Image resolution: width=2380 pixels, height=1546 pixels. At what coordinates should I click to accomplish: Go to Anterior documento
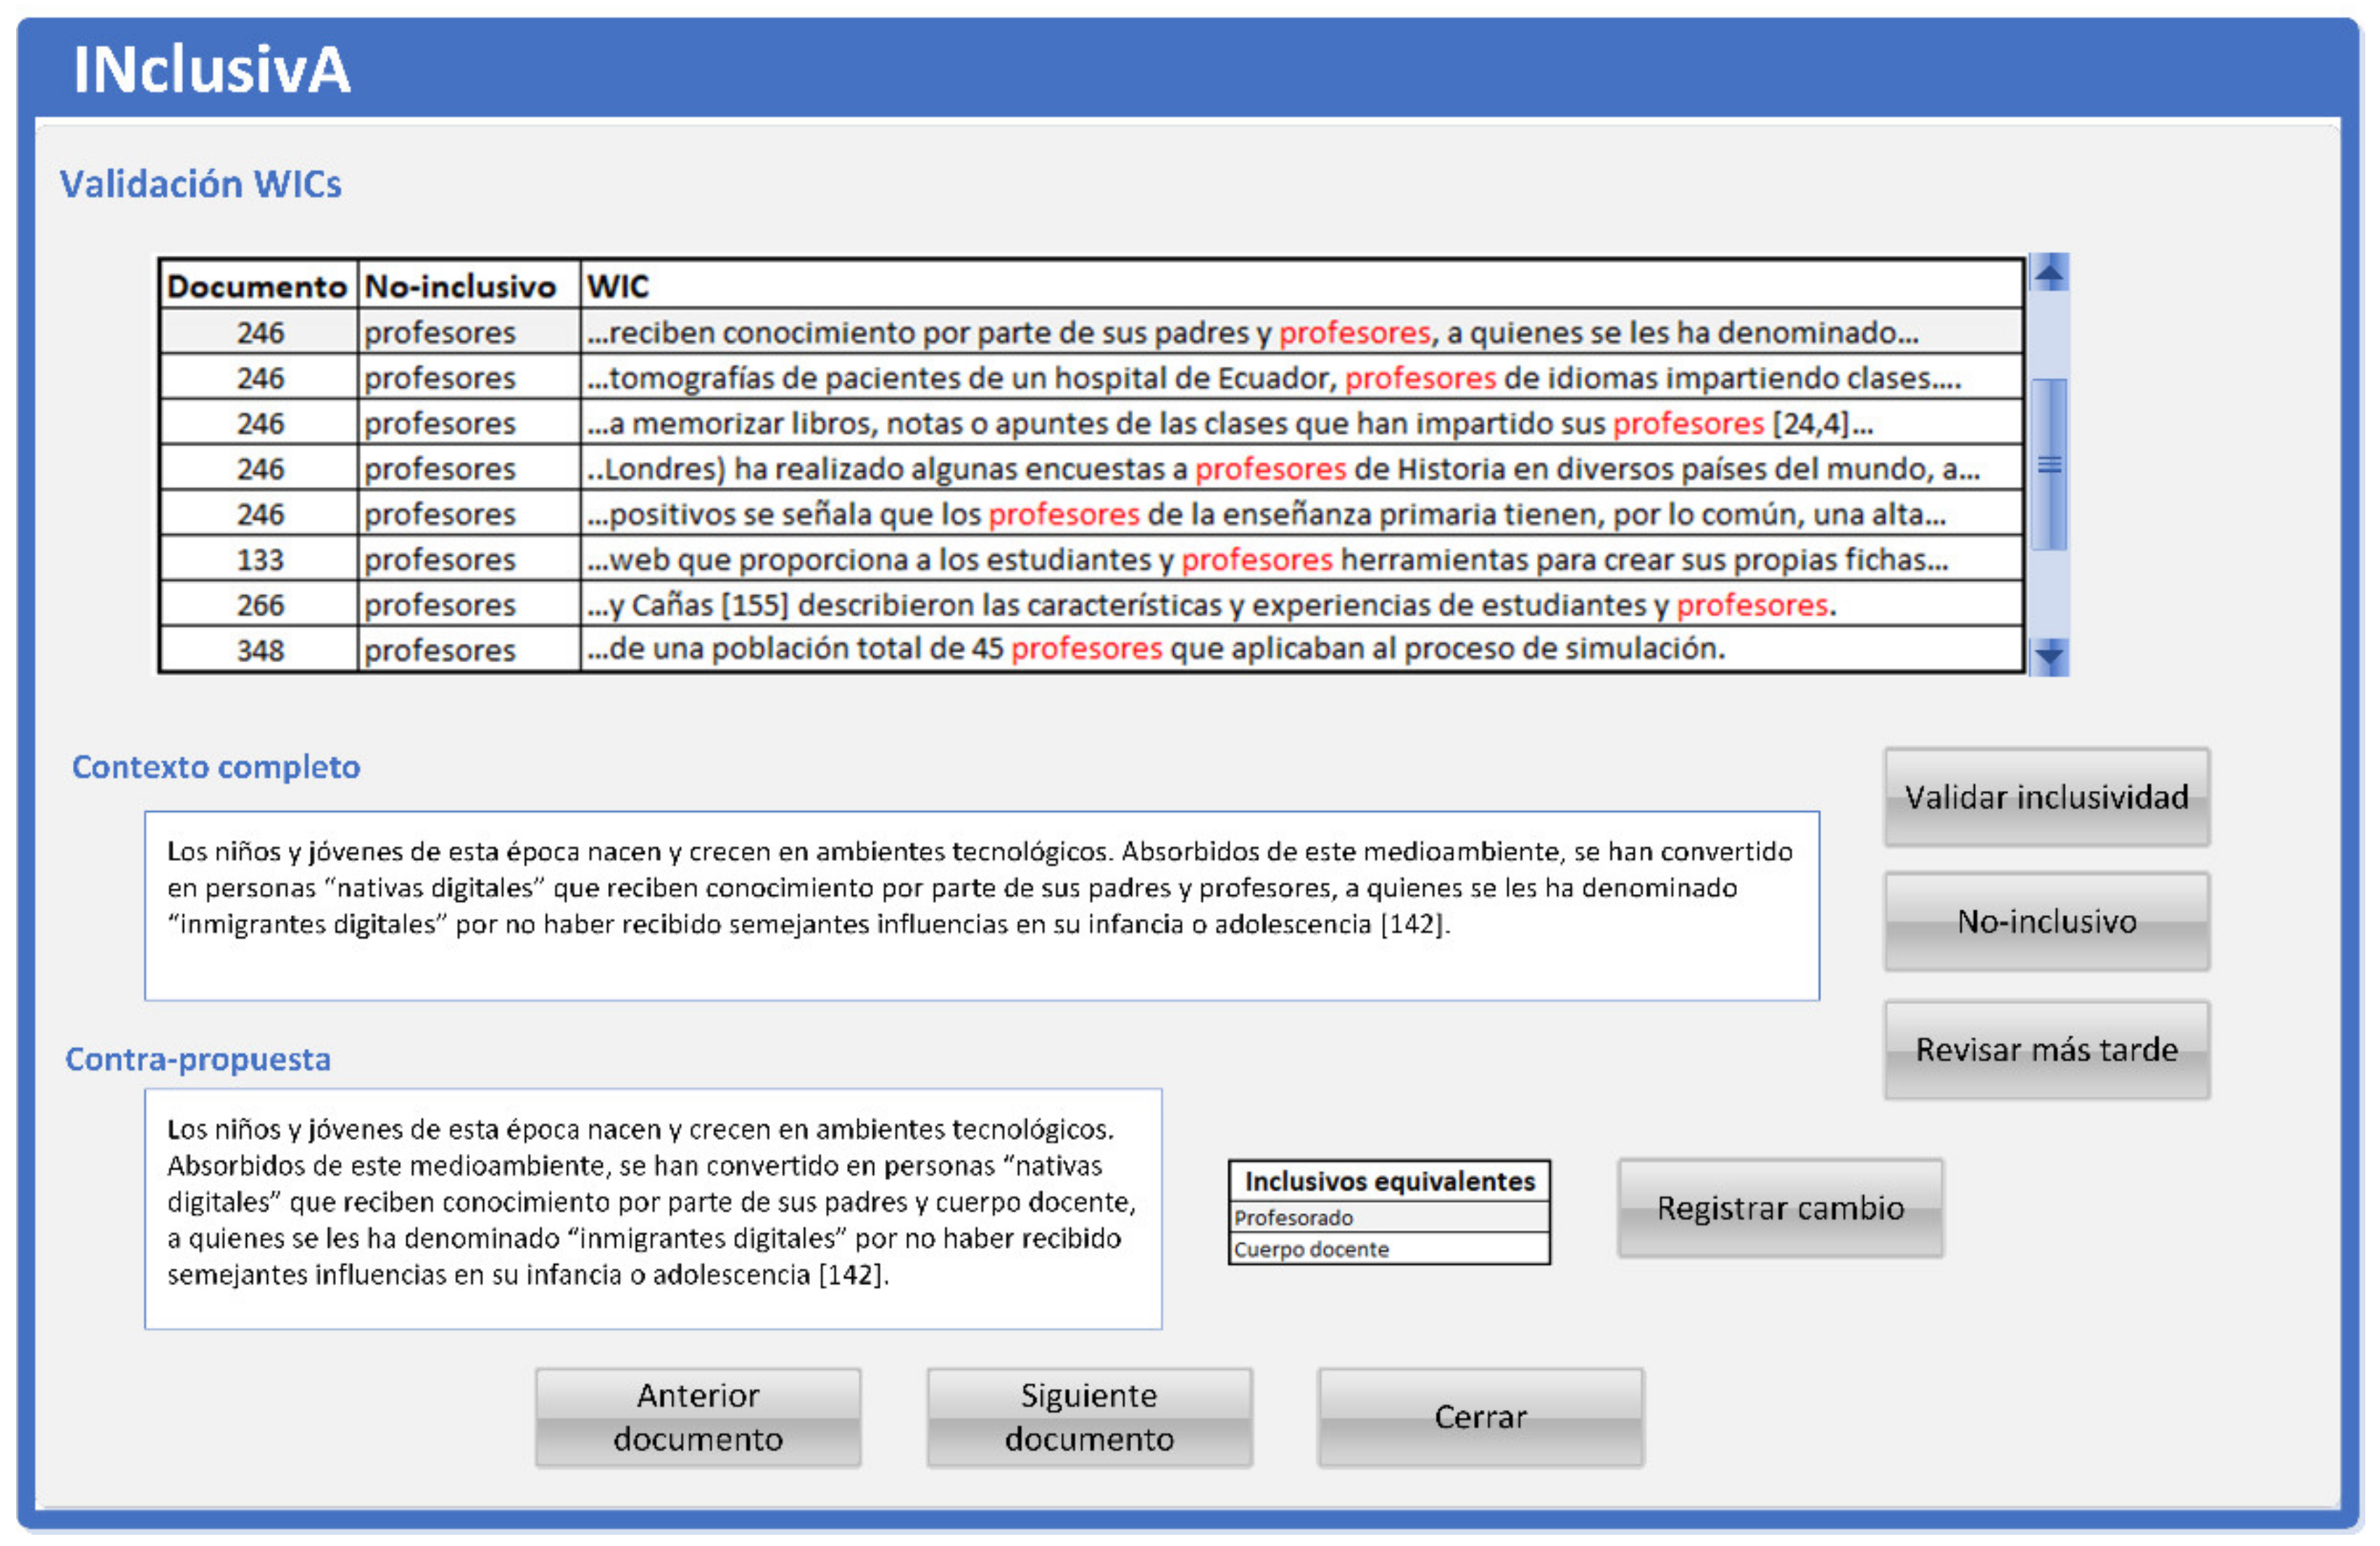coord(697,1417)
